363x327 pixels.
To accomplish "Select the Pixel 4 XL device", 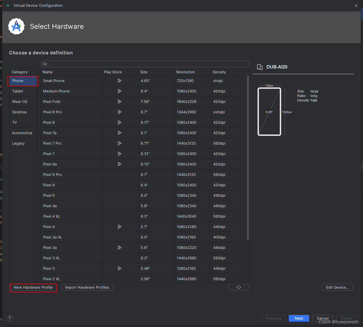I will [143, 216].
